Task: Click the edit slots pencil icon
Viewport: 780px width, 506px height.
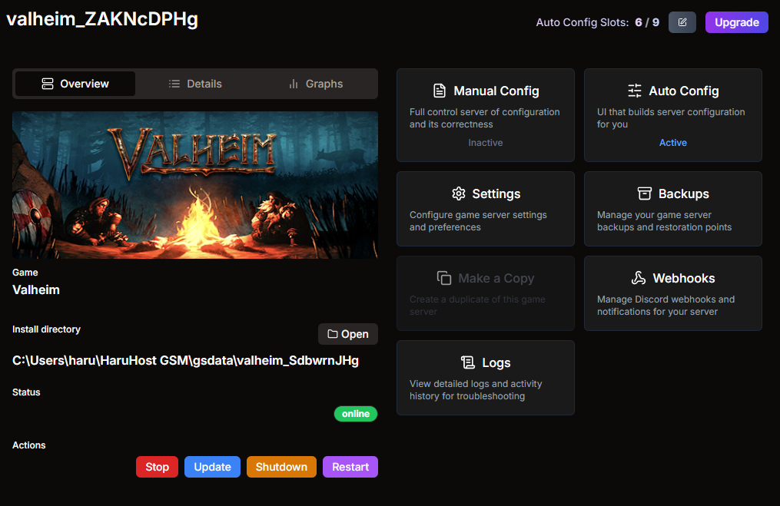Action: click(682, 22)
